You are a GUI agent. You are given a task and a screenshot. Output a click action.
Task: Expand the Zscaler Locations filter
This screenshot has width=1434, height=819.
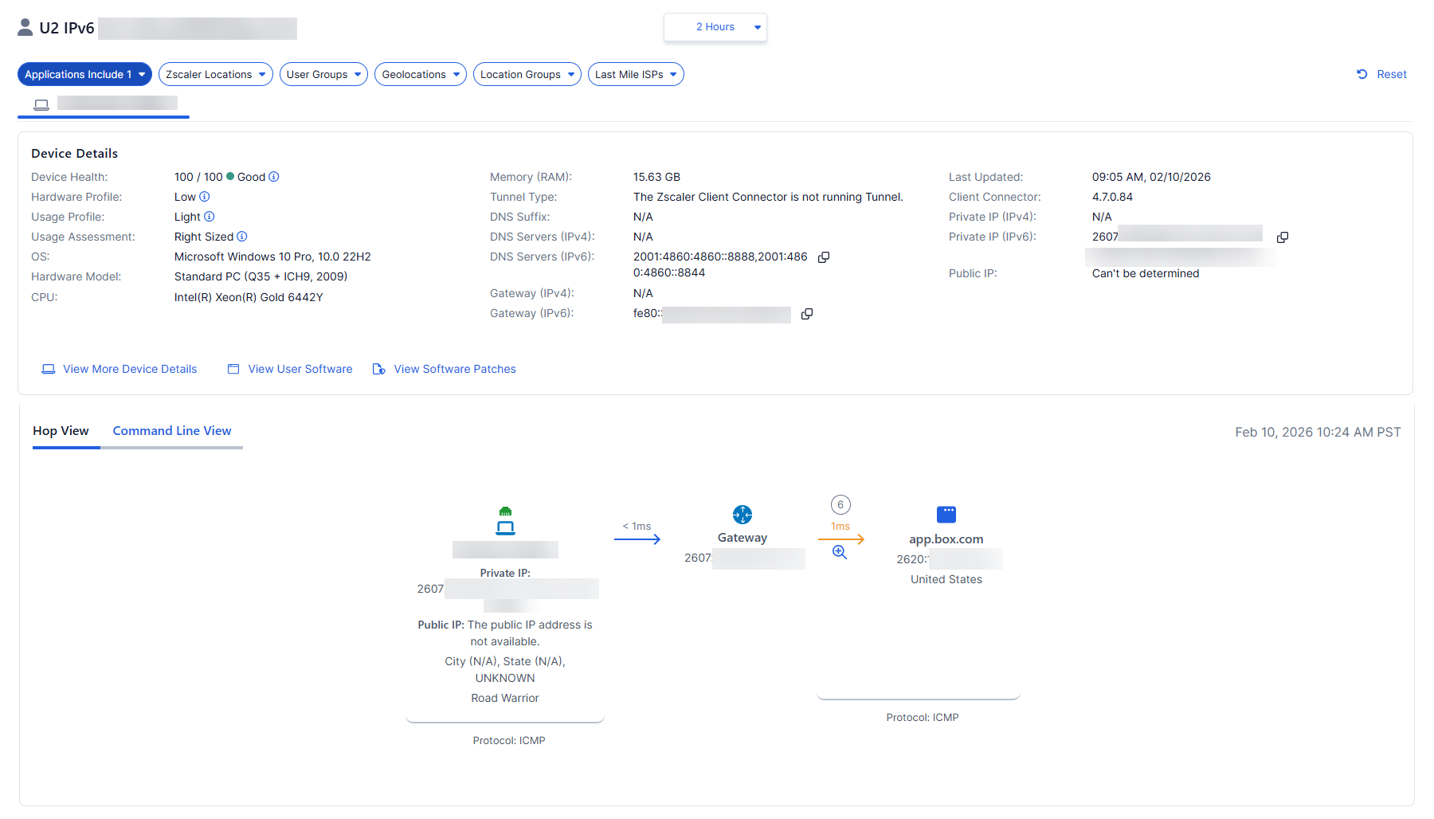216,74
